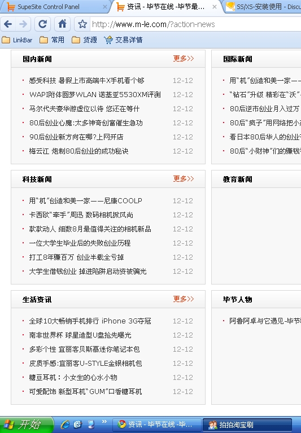The width and height of the screenshot is (301, 433).
Task: Click the 科技新闻 section heading
Action: coord(37,179)
